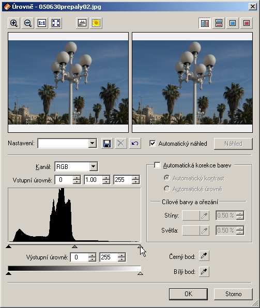This screenshot has height=308, width=260.
Task: Click the save settings floppy icon
Action: 107,144
